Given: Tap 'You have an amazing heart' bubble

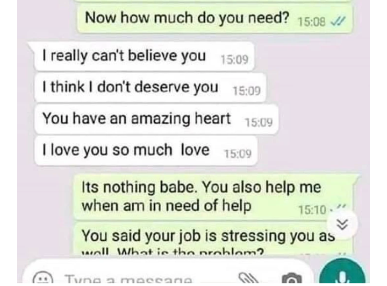Looking at the screenshot, I should [x=156, y=119].
